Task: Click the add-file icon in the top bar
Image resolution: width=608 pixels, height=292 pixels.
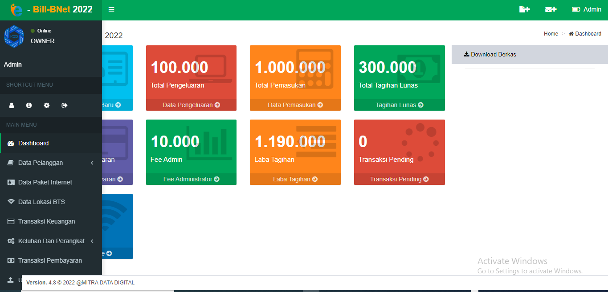Action: [524, 9]
